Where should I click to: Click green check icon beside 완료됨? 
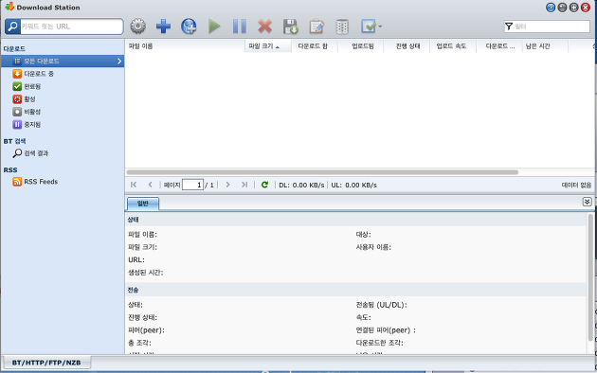[x=17, y=86]
